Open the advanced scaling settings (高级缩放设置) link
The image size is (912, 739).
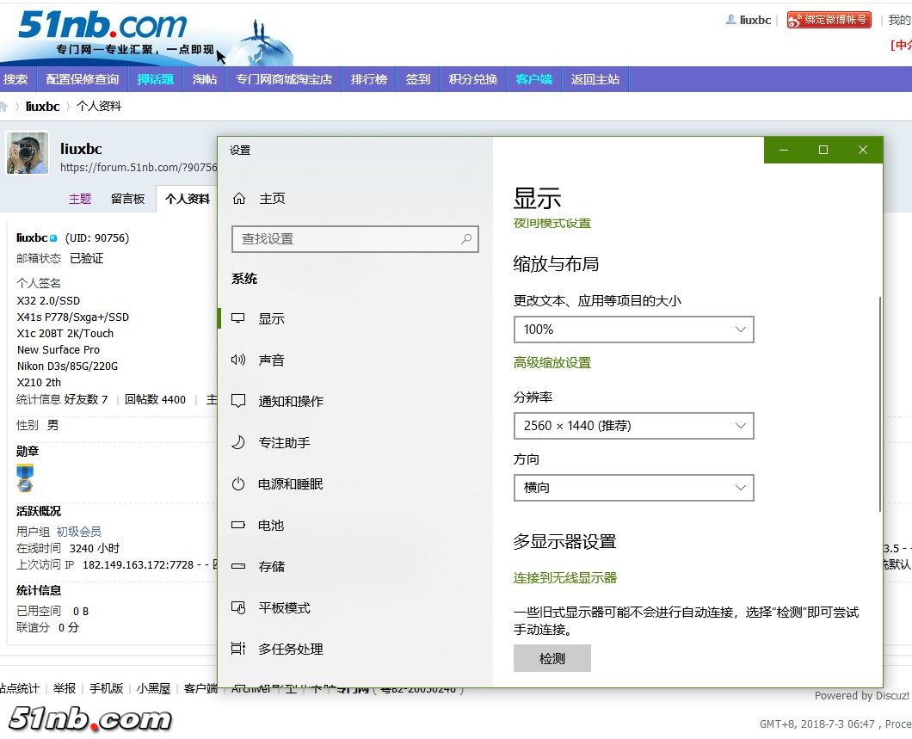coord(552,363)
